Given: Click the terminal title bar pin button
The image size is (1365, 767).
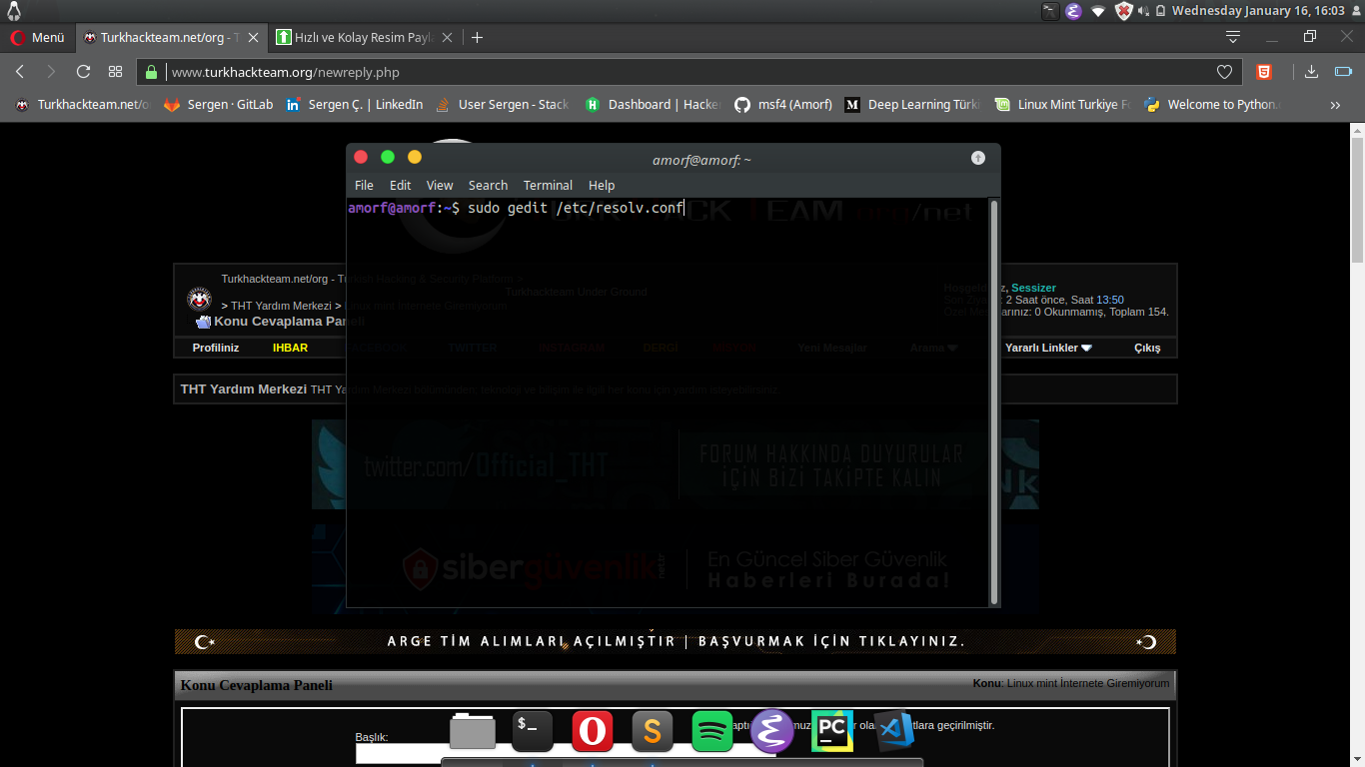Looking at the screenshot, I should click(x=978, y=158).
